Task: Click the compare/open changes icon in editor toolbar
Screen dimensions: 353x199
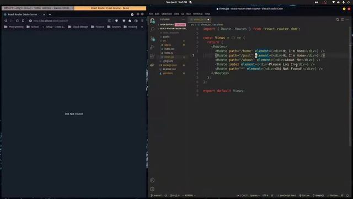Action: [338, 20]
